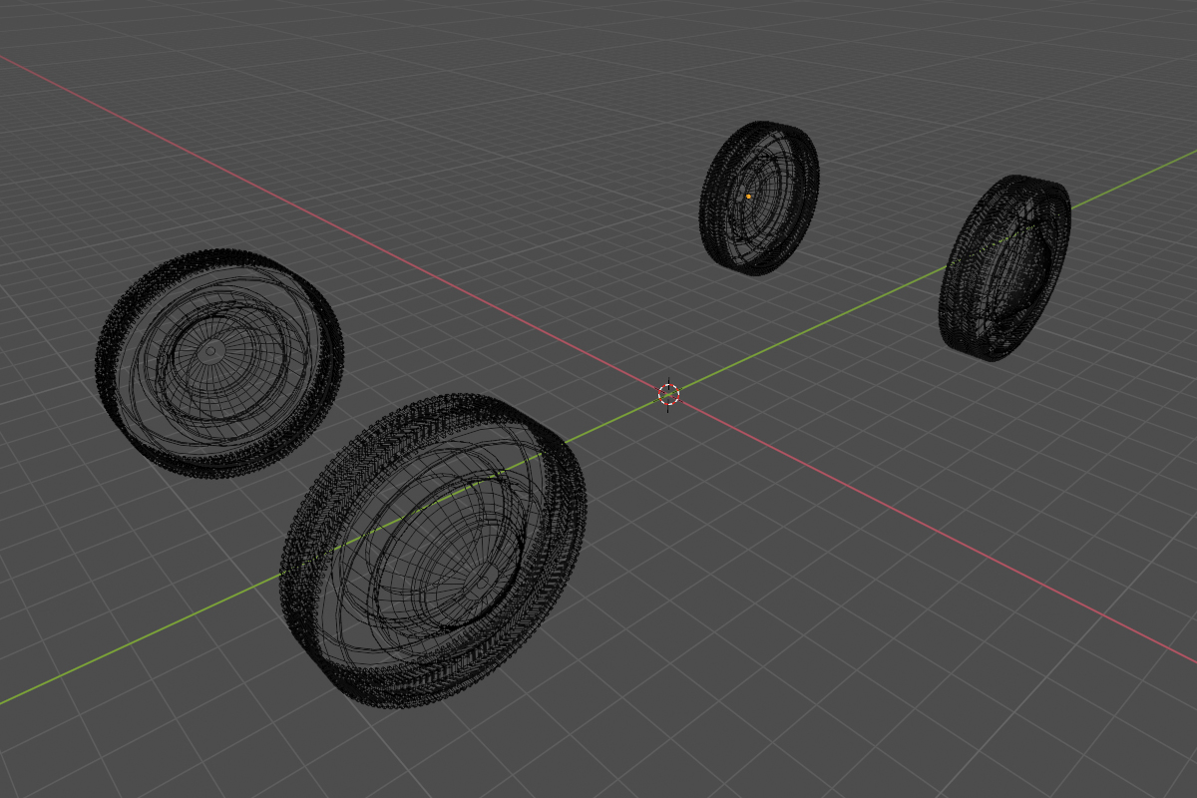Select the far-left wireframe wheel

tap(219, 364)
